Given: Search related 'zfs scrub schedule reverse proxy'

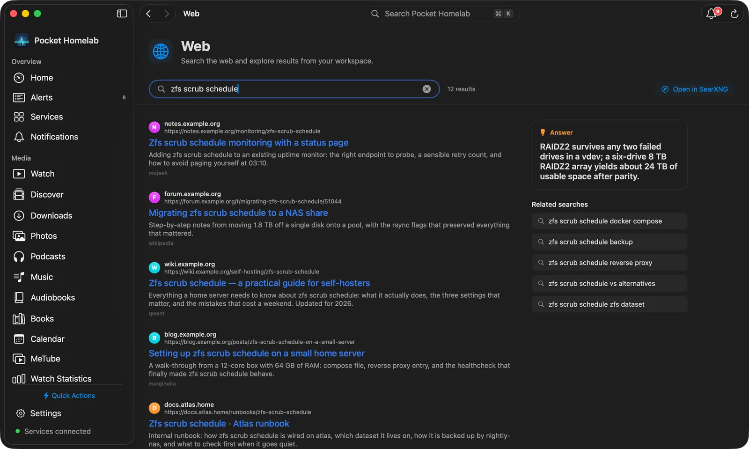Looking at the screenshot, I should coord(609,263).
